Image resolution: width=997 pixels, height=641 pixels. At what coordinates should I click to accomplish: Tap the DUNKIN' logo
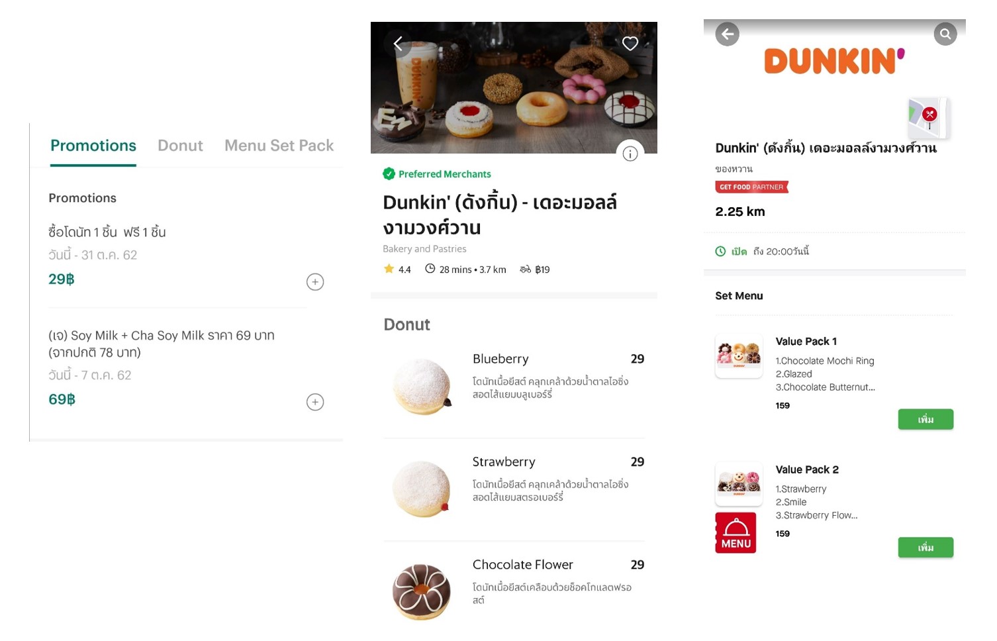point(834,61)
